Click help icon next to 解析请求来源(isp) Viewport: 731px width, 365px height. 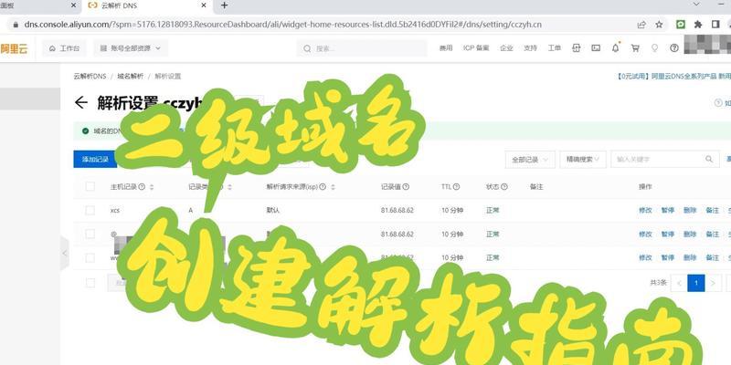pyautogui.click(x=323, y=187)
